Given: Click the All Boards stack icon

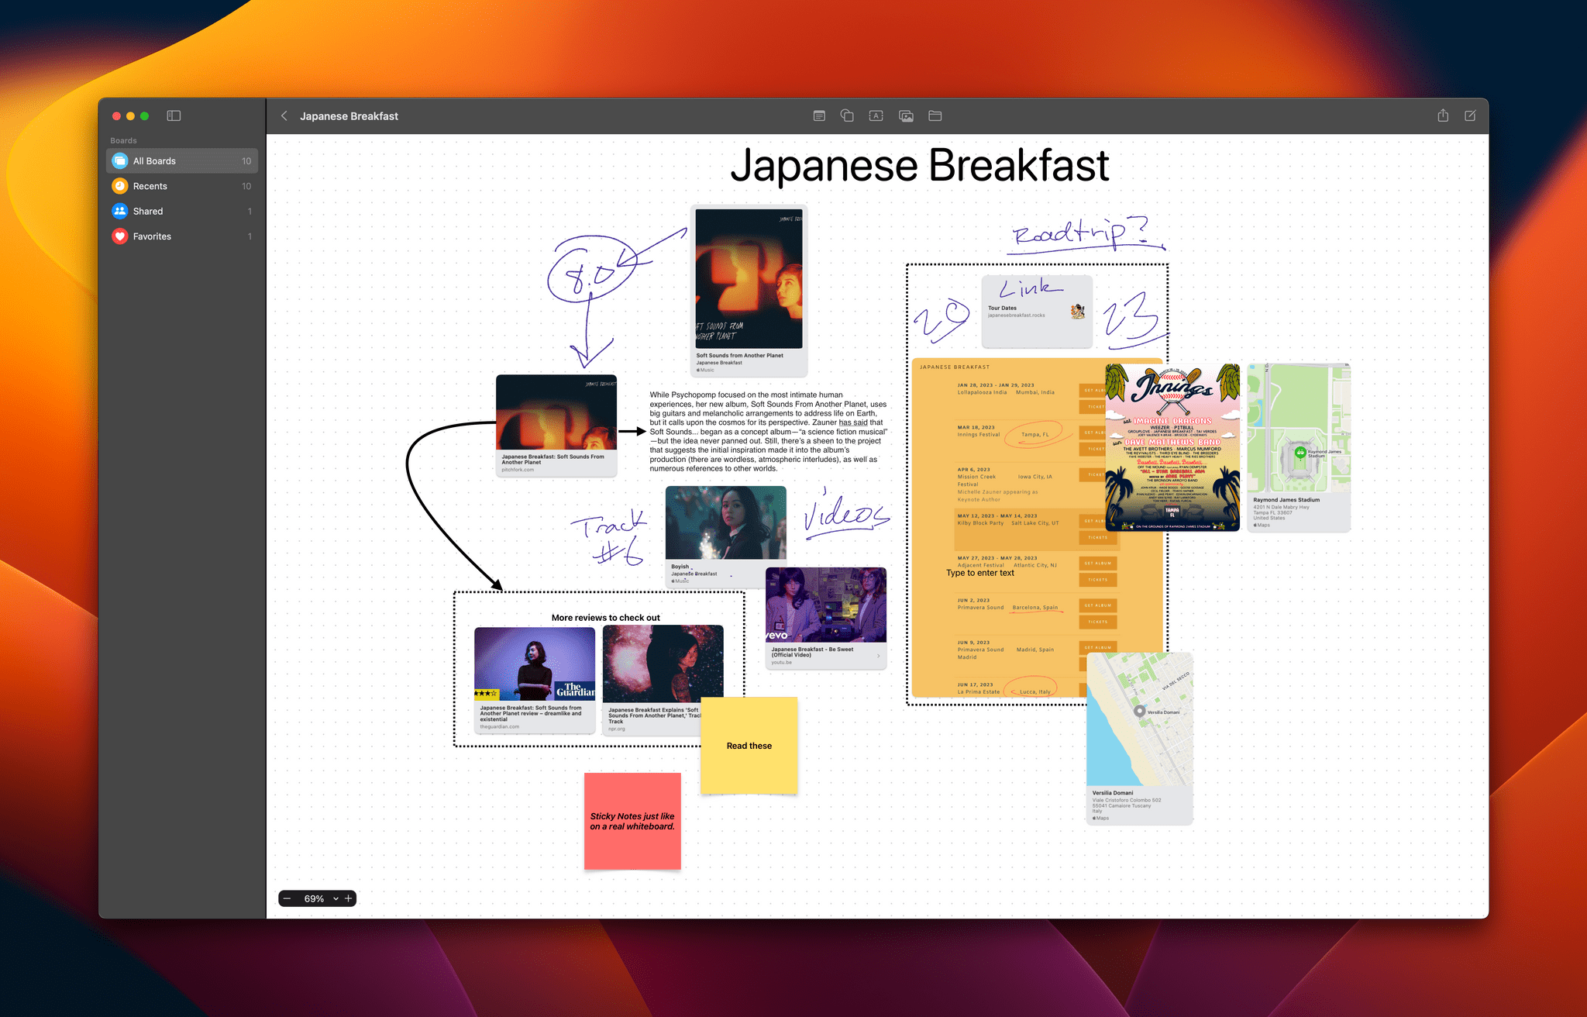Looking at the screenshot, I should [120, 161].
